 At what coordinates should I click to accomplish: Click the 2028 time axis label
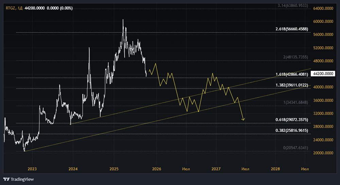pyautogui.click(x=275, y=169)
